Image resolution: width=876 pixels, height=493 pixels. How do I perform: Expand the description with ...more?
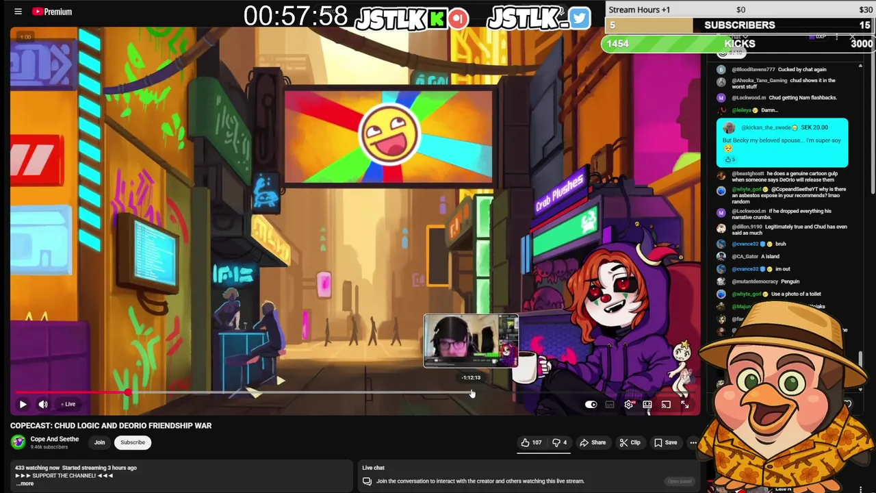pyautogui.click(x=25, y=483)
